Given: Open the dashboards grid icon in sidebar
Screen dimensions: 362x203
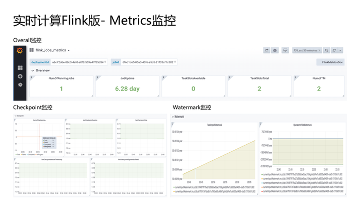Looking at the screenshot, I should [x=20, y=68].
